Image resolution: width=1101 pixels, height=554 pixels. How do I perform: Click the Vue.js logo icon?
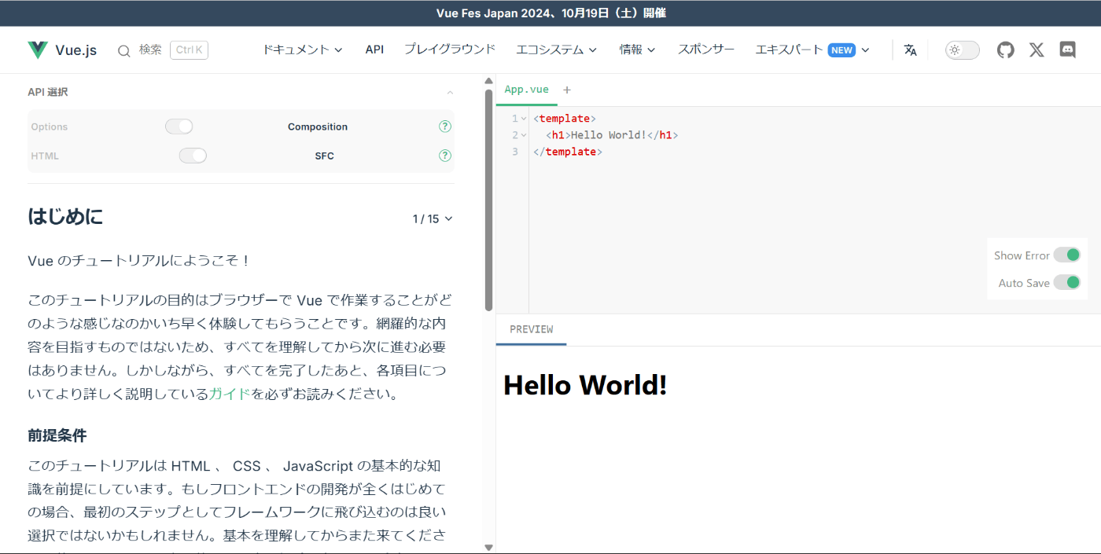tap(38, 50)
